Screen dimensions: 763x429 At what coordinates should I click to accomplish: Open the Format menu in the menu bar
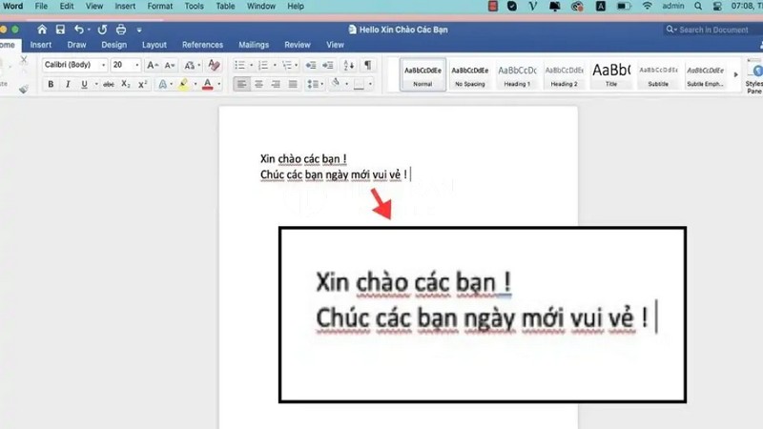coord(160,7)
